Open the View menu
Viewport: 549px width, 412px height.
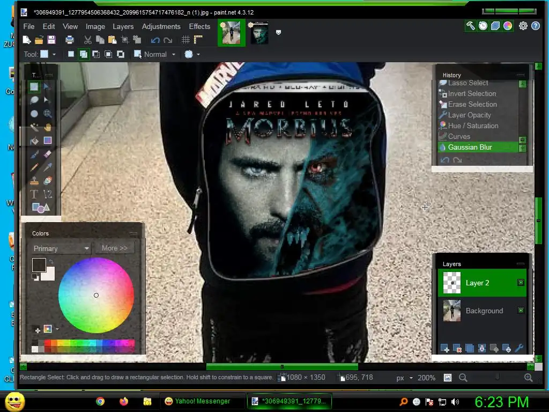click(70, 26)
